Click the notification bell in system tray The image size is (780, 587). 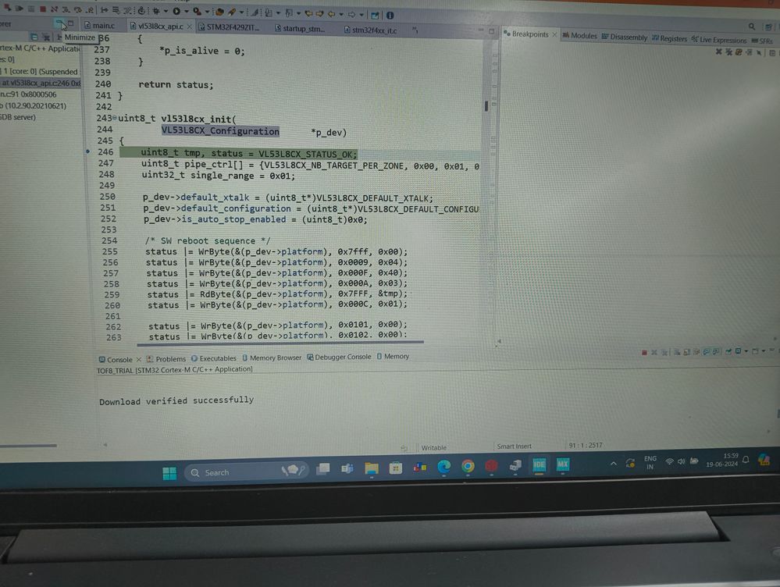pos(746,460)
